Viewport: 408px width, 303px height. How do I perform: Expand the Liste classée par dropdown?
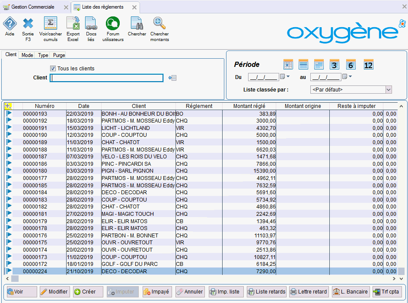click(x=389, y=90)
